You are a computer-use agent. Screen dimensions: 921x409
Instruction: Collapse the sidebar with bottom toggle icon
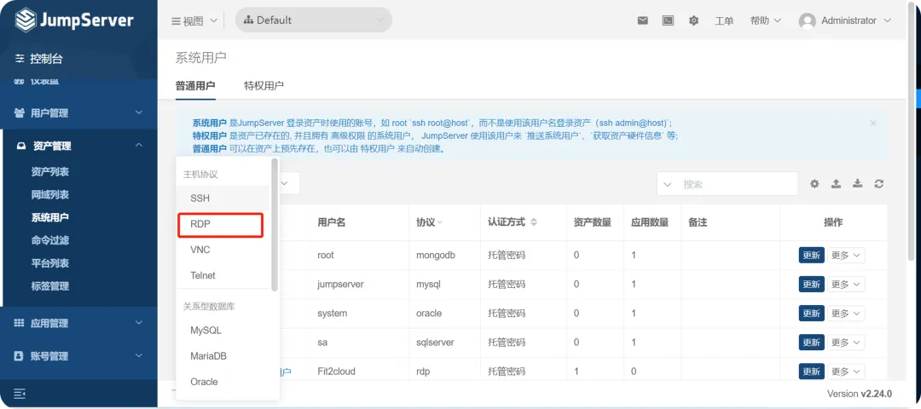click(20, 393)
